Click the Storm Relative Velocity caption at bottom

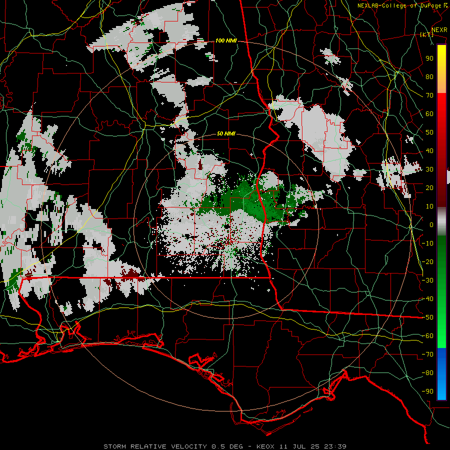click(x=225, y=446)
